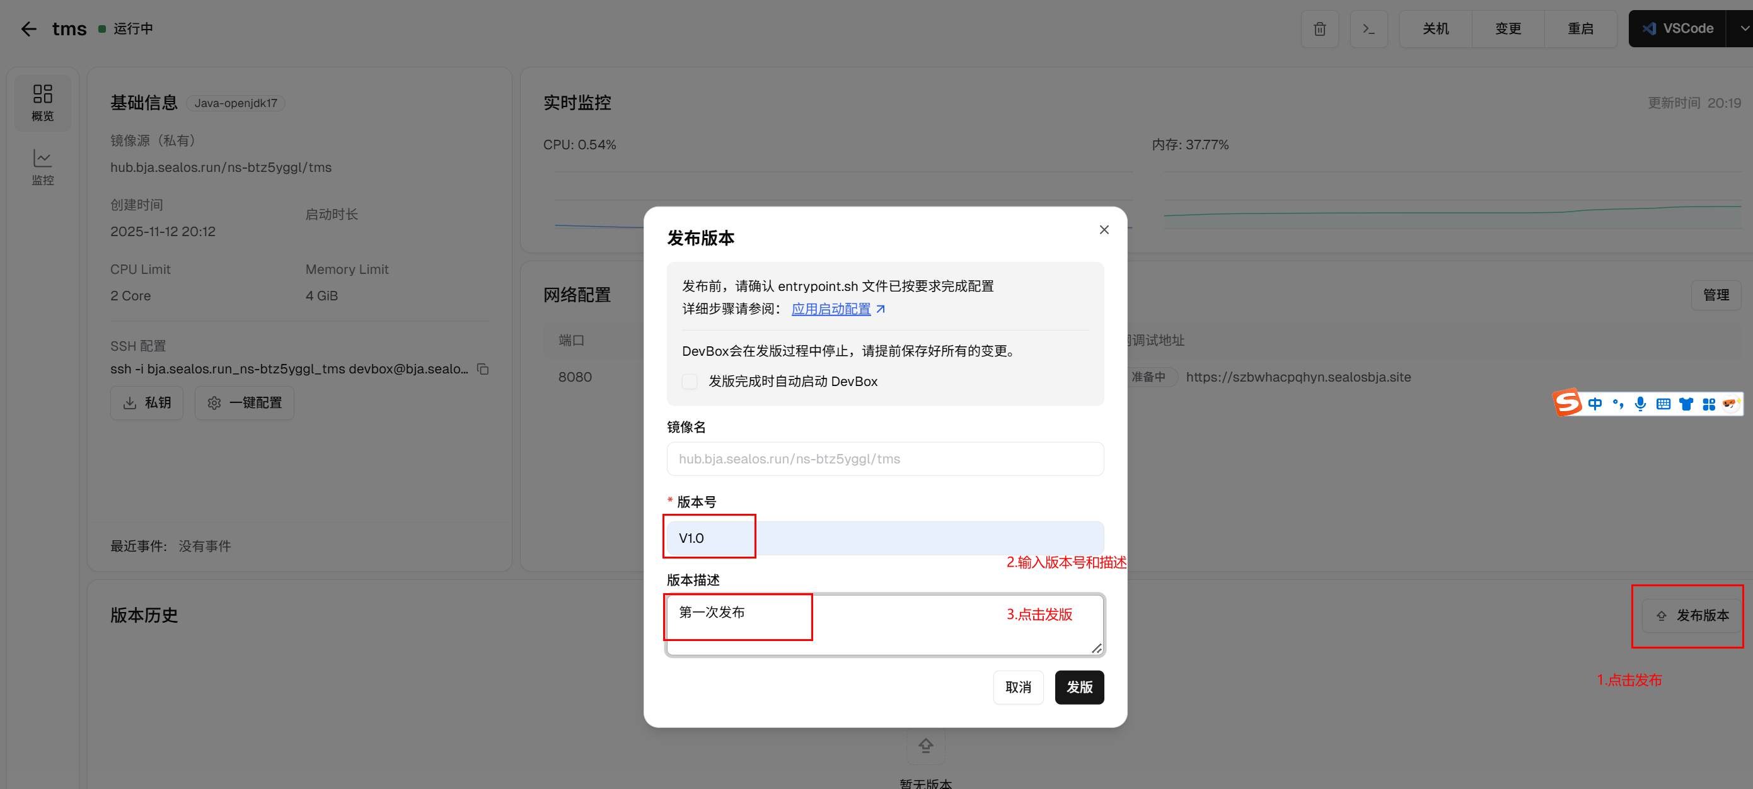The height and width of the screenshot is (789, 1753).
Task: Copy the SSH command with the copy icon
Action: click(482, 369)
